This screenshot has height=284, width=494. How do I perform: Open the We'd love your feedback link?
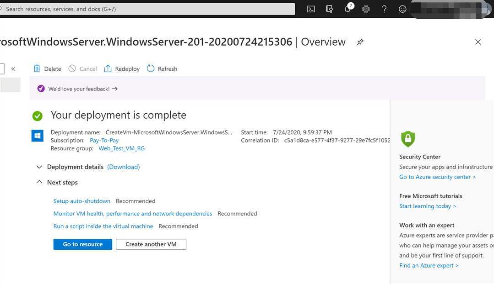click(x=83, y=89)
